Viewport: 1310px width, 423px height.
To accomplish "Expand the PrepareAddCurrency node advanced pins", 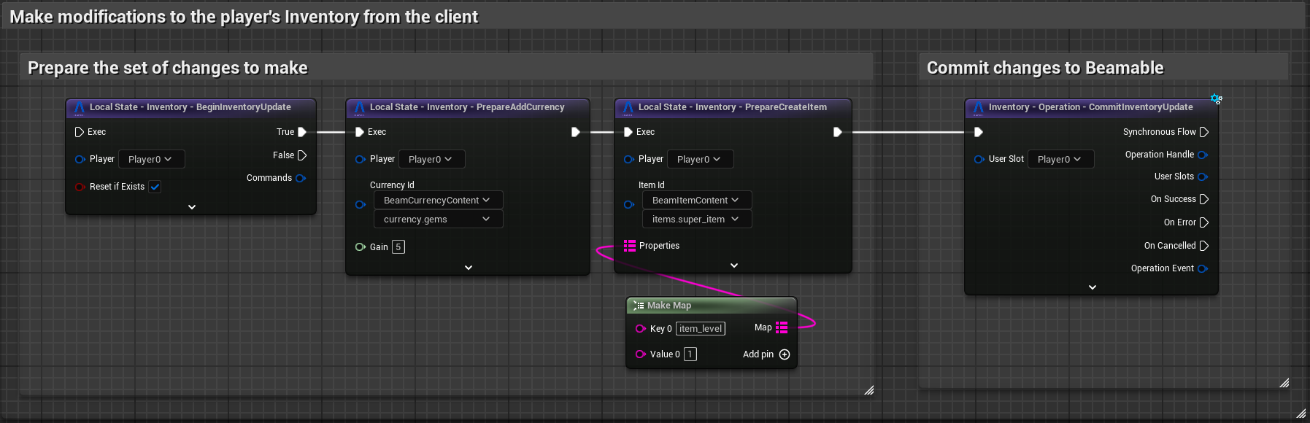I will point(469,268).
